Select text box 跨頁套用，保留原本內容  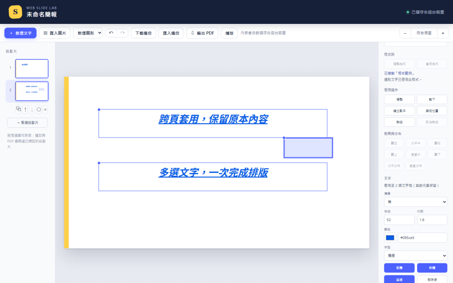(213, 123)
